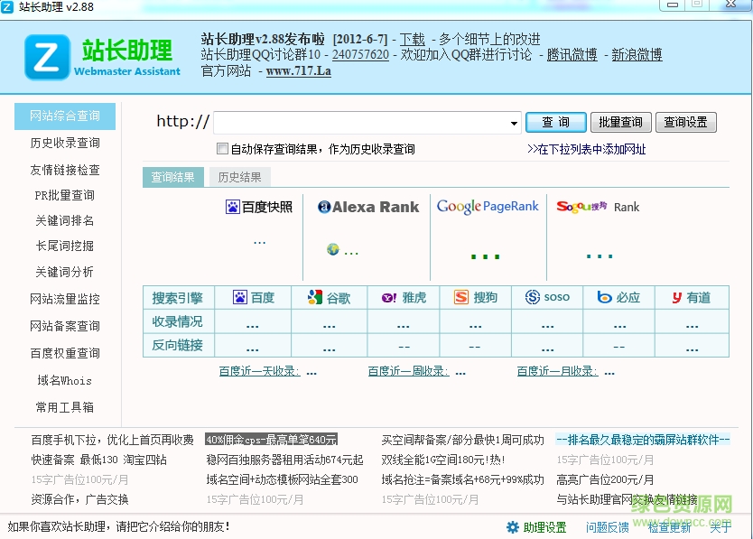Select the 有道 Youdao icon
753x539 pixels.
click(679, 297)
